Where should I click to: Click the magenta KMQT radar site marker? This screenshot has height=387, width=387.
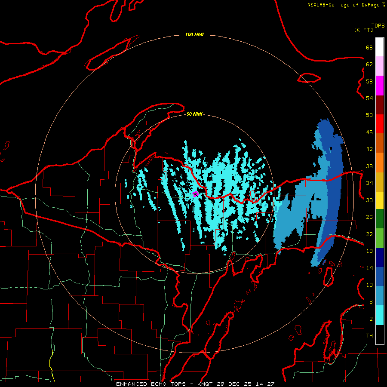[x=195, y=193]
